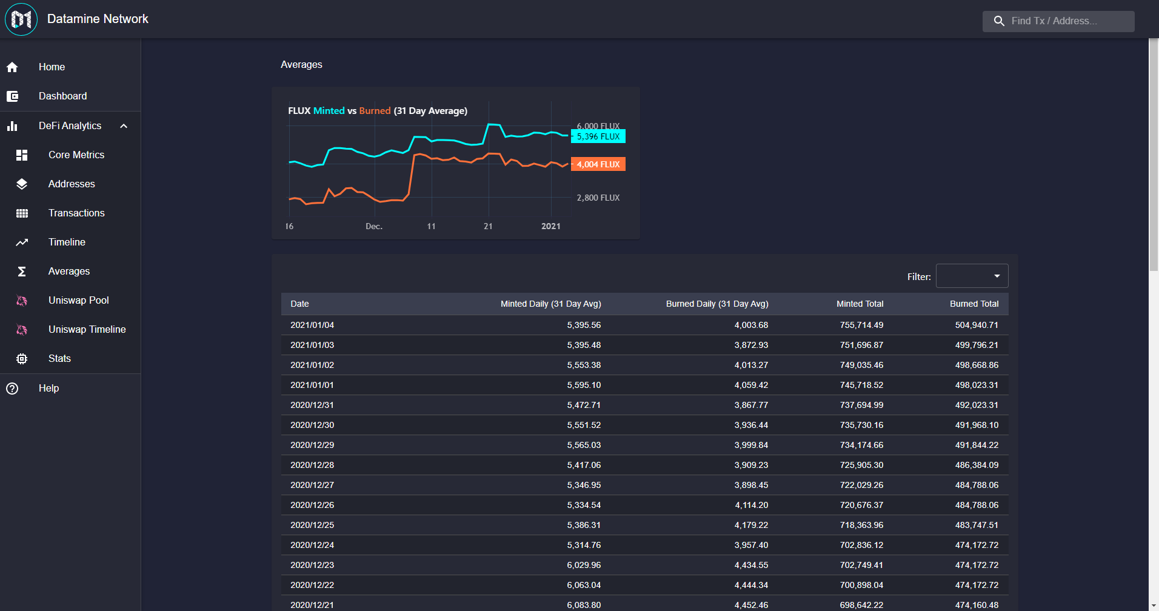This screenshot has height=611, width=1159.
Task: Select Timeline in the sidebar
Action: pos(70,242)
